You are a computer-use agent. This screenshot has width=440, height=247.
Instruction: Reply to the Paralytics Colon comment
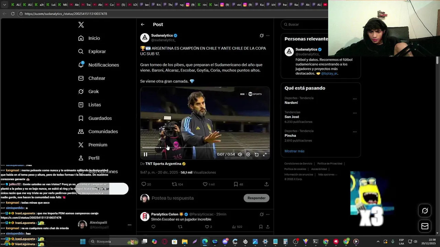(x=153, y=227)
